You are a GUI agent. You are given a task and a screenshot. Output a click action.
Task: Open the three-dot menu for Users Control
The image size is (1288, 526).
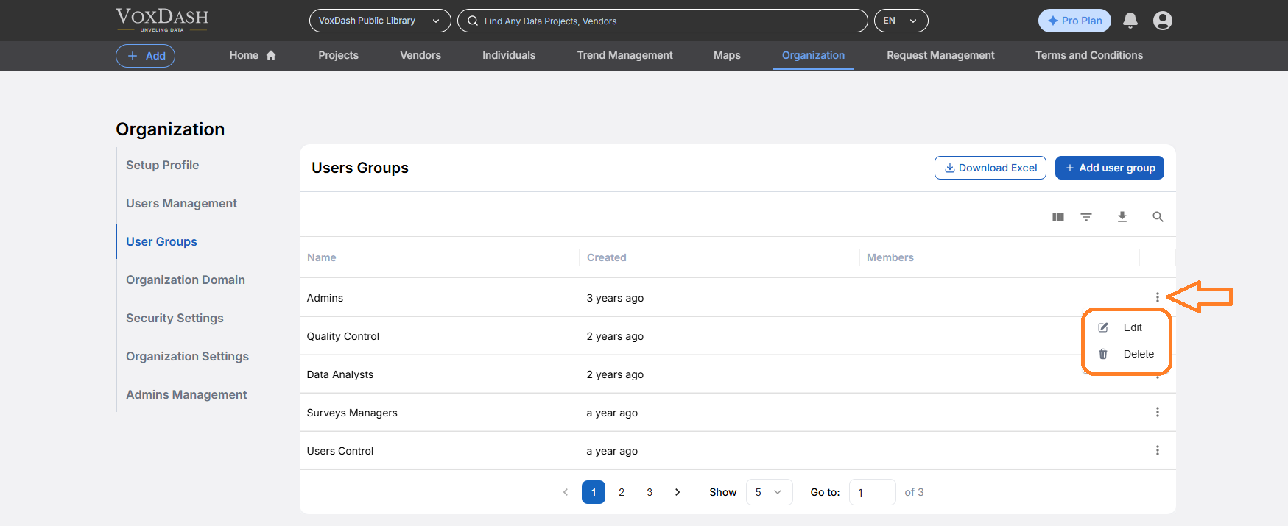click(x=1158, y=450)
